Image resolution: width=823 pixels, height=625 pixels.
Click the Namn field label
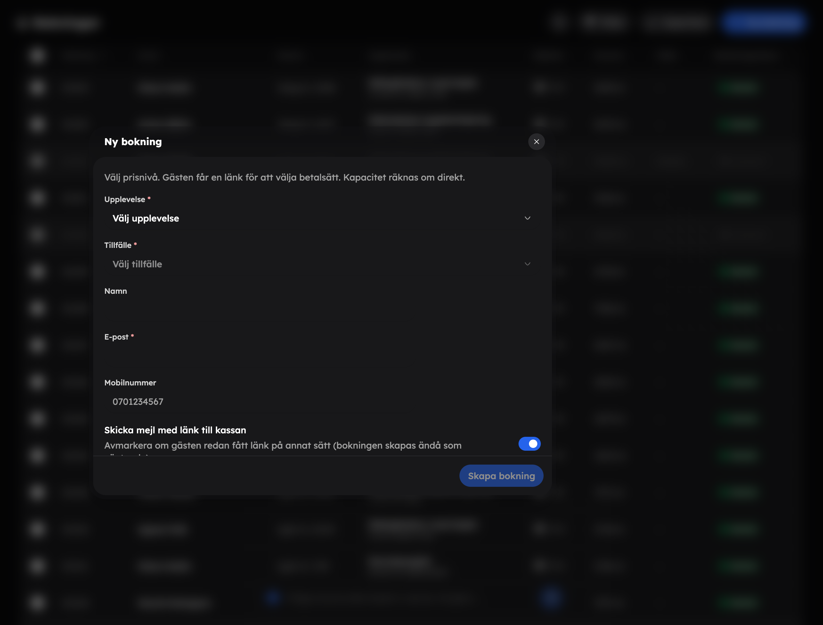[x=115, y=291]
